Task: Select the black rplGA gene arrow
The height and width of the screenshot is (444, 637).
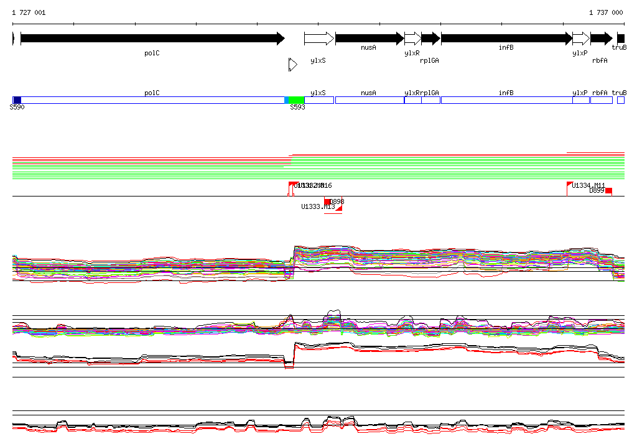Action: (x=431, y=39)
